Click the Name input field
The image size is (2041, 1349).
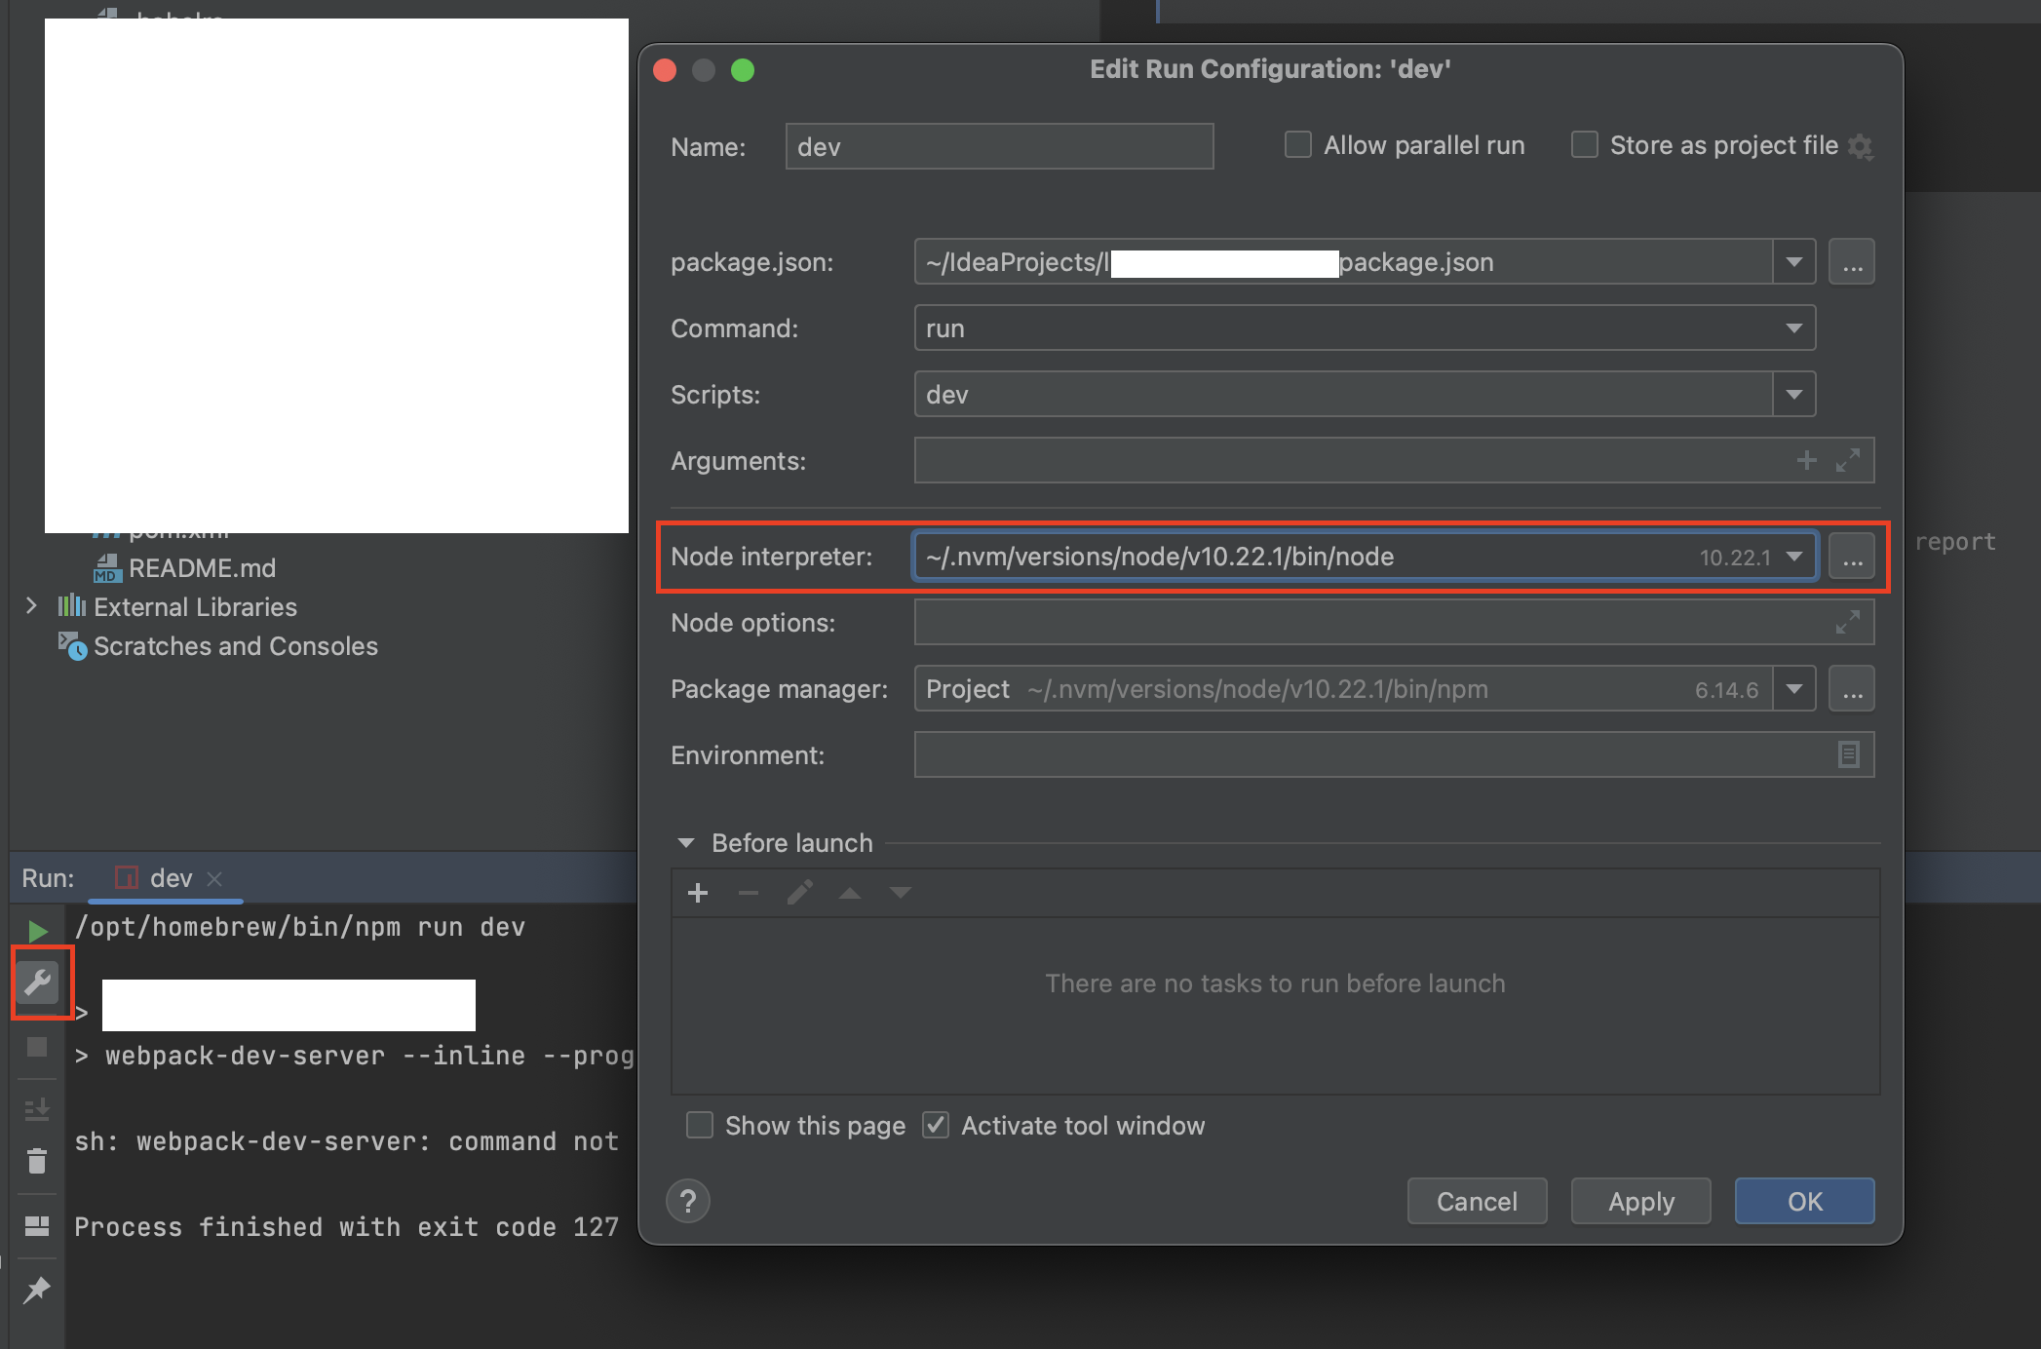[999, 146]
